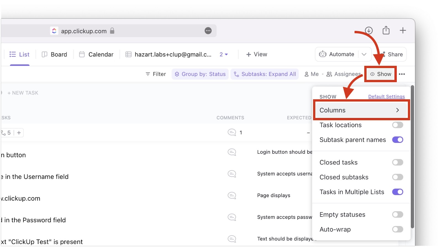Open the Automate dropdown arrow
The width and height of the screenshot is (442, 247).
[364, 54]
